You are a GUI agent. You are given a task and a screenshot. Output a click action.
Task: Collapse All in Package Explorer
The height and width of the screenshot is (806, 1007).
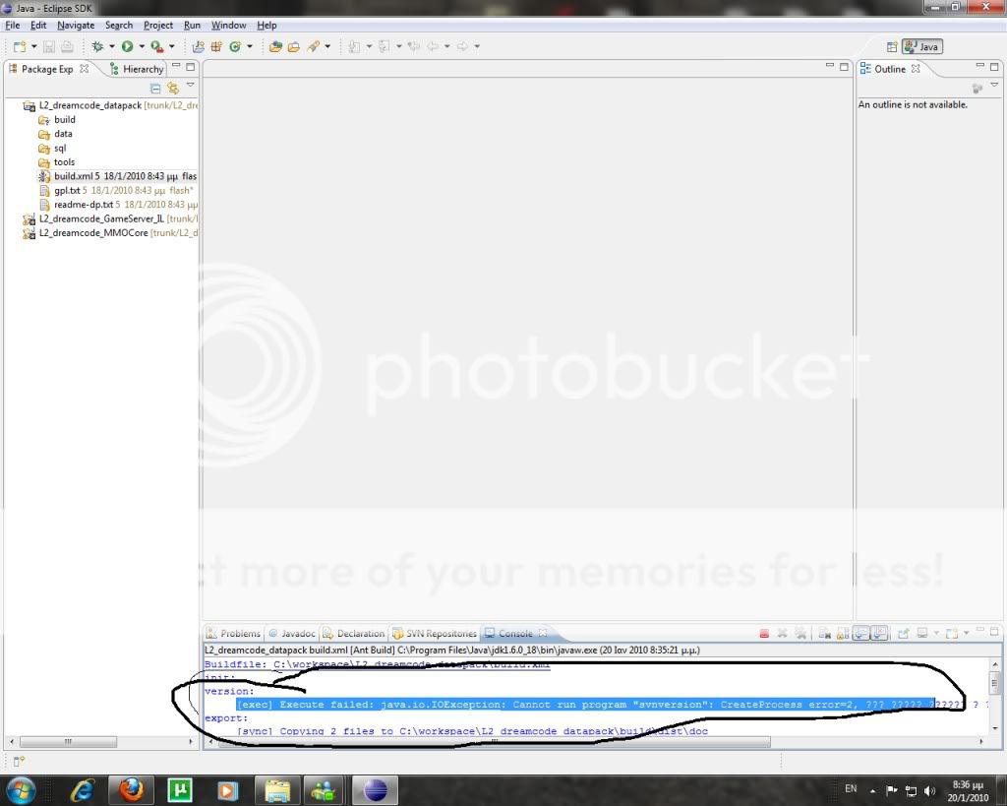click(x=155, y=88)
